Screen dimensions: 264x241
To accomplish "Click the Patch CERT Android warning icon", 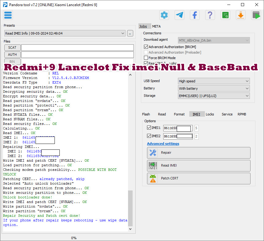I will (x=153, y=179).
